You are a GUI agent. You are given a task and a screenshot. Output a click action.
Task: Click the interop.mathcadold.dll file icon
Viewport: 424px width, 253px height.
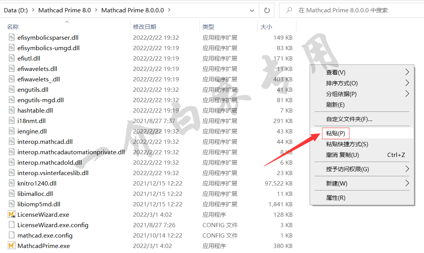[x=12, y=162]
